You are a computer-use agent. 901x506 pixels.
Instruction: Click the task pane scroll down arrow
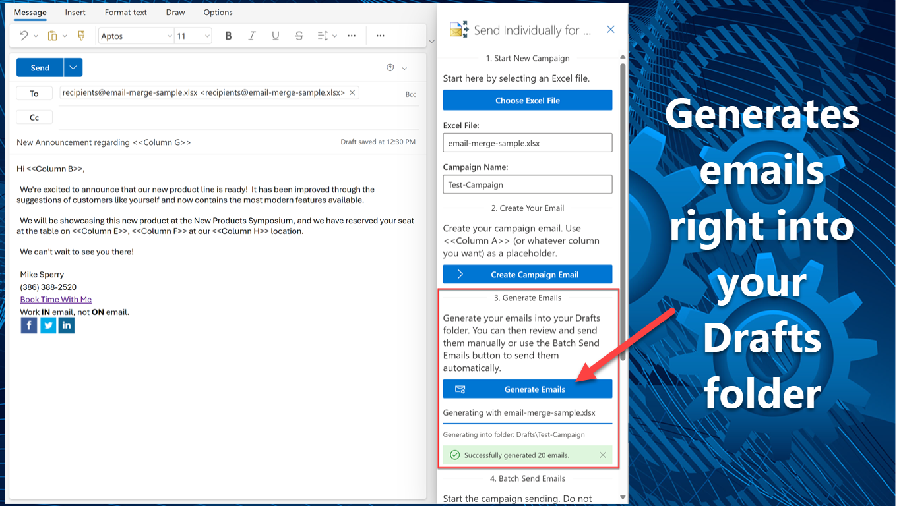click(623, 497)
